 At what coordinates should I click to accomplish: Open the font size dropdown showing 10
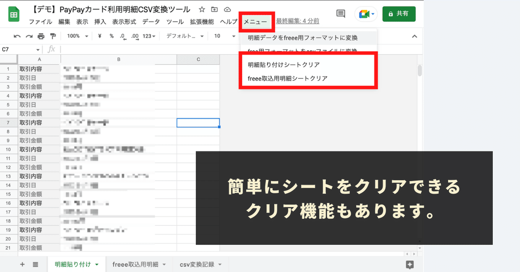224,36
